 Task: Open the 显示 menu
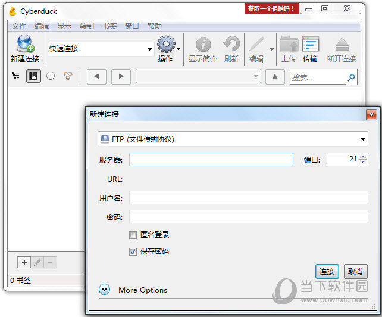[64, 26]
